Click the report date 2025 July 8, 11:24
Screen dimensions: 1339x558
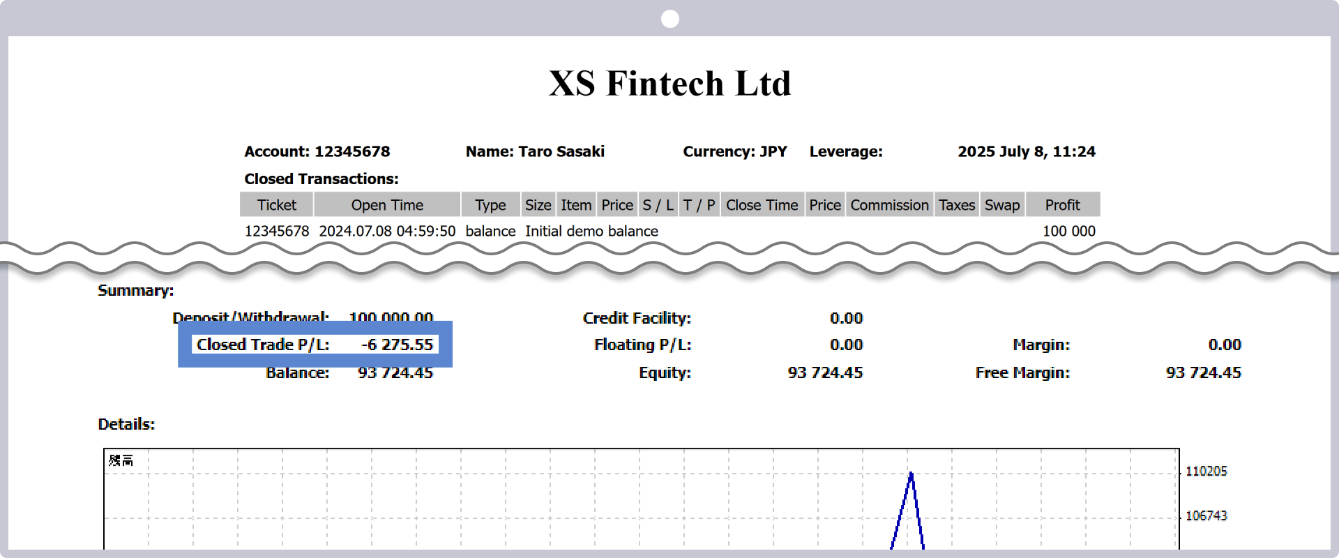(x=1026, y=151)
